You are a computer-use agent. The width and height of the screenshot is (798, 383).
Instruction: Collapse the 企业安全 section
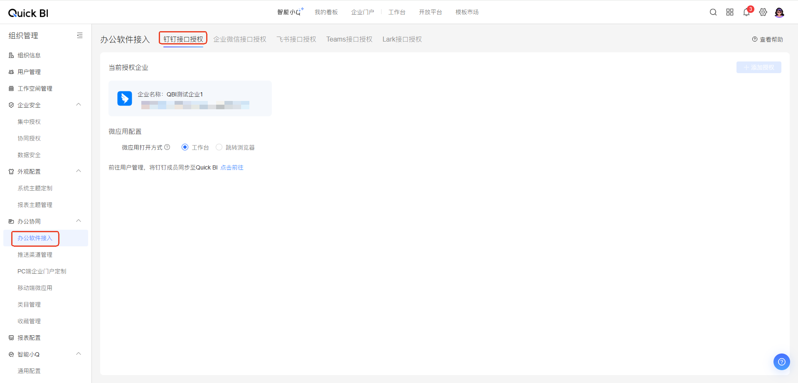(x=79, y=105)
